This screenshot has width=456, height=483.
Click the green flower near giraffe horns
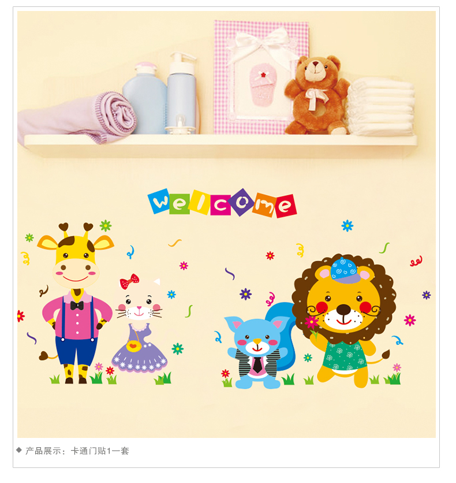(106, 226)
